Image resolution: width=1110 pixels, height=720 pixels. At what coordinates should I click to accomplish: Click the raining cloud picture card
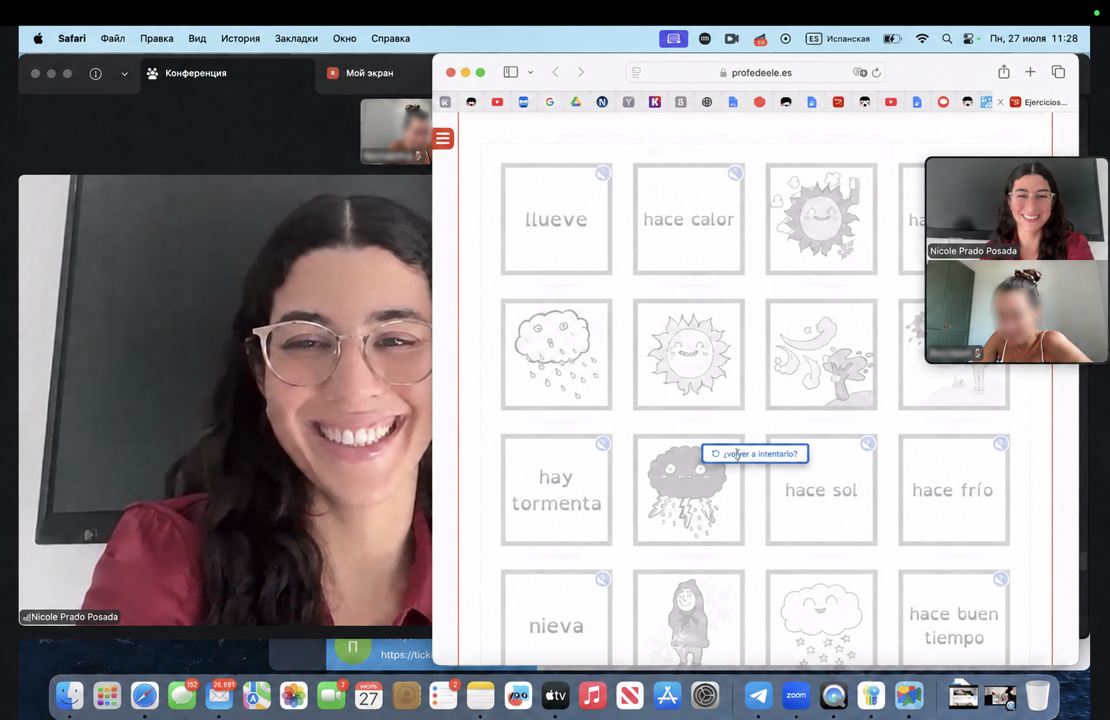(x=556, y=354)
